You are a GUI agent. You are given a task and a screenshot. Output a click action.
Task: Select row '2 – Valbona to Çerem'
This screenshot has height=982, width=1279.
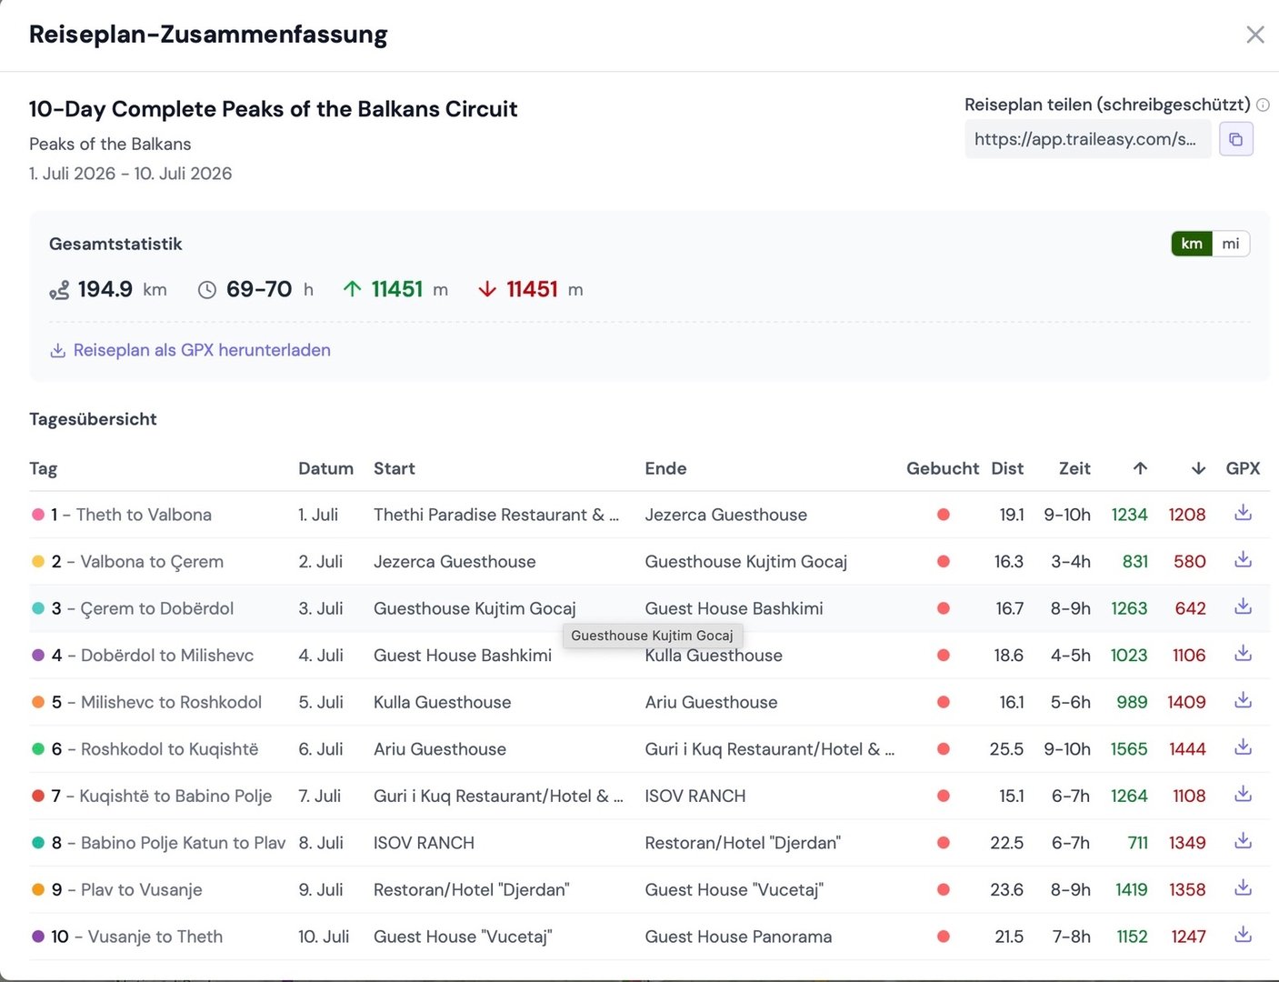pyautogui.click(x=650, y=562)
